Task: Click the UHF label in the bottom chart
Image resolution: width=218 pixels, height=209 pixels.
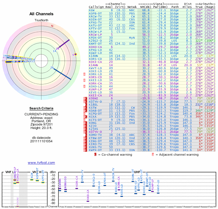Action: 137,172
